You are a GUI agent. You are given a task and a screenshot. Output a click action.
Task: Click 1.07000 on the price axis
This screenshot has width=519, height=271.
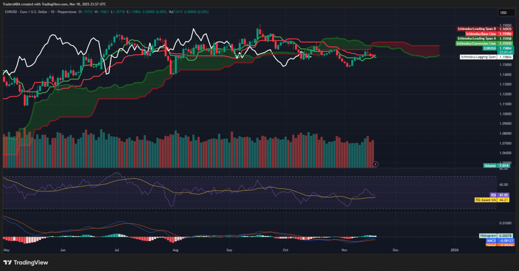(505, 143)
